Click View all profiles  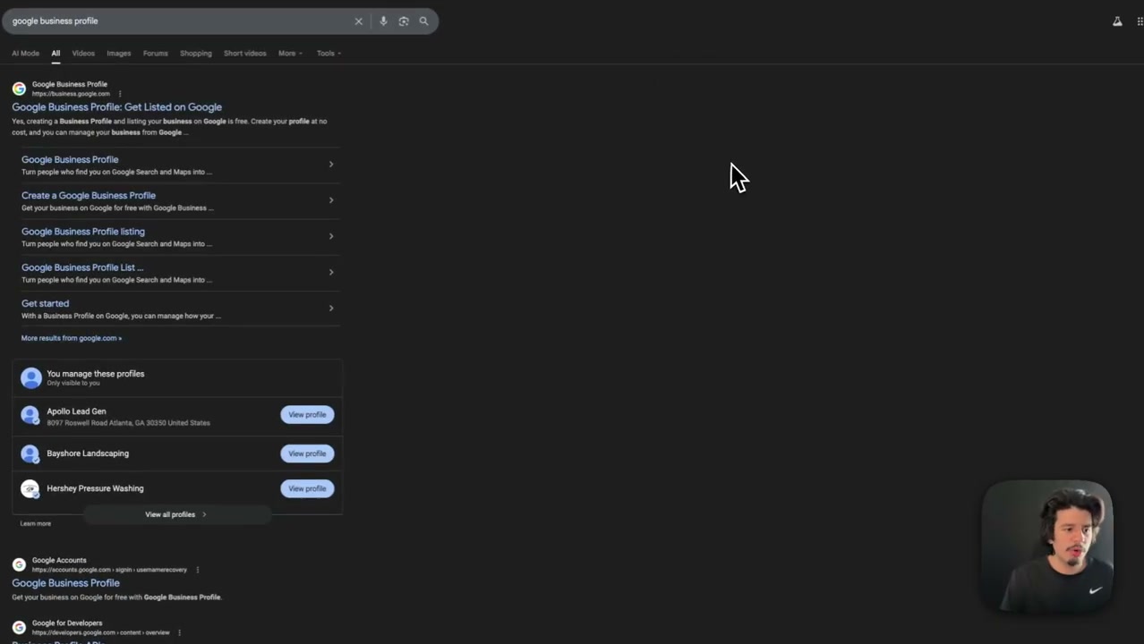176,514
